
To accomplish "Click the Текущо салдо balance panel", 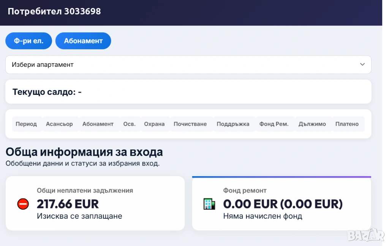I will pos(188,92).
